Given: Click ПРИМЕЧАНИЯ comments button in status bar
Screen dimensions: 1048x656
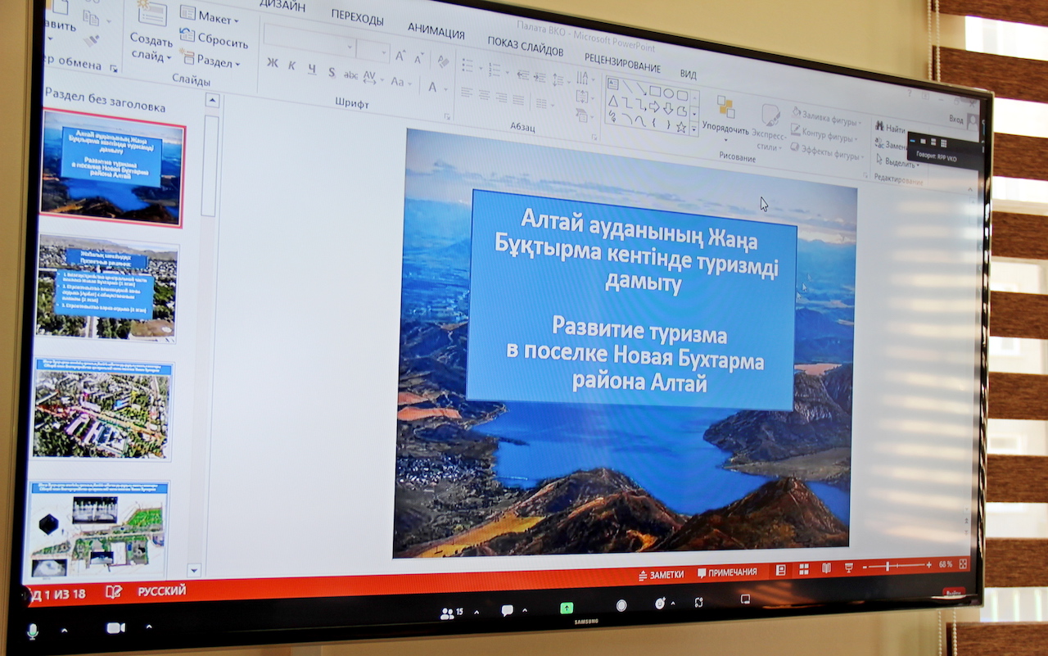Looking at the screenshot, I should pos(727,572).
